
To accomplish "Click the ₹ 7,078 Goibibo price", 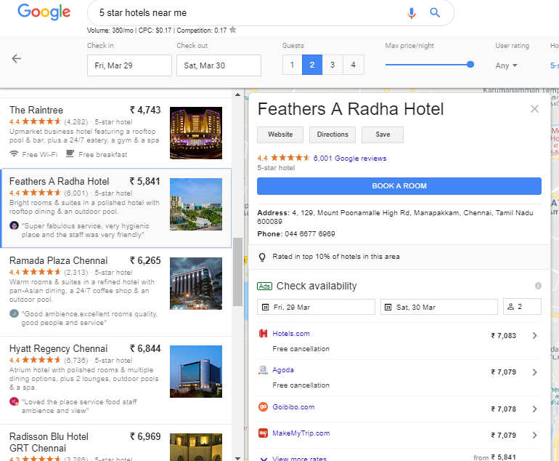I will point(503,409).
